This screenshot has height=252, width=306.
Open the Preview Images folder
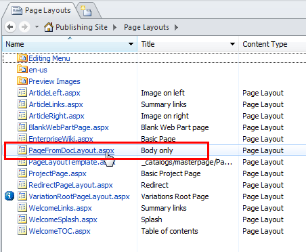tap(54, 81)
